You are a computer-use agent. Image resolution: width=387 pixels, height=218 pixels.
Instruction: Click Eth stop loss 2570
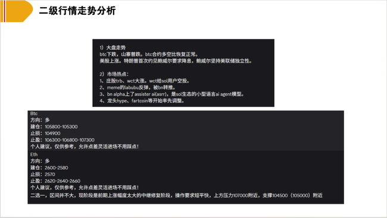pos(50,175)
